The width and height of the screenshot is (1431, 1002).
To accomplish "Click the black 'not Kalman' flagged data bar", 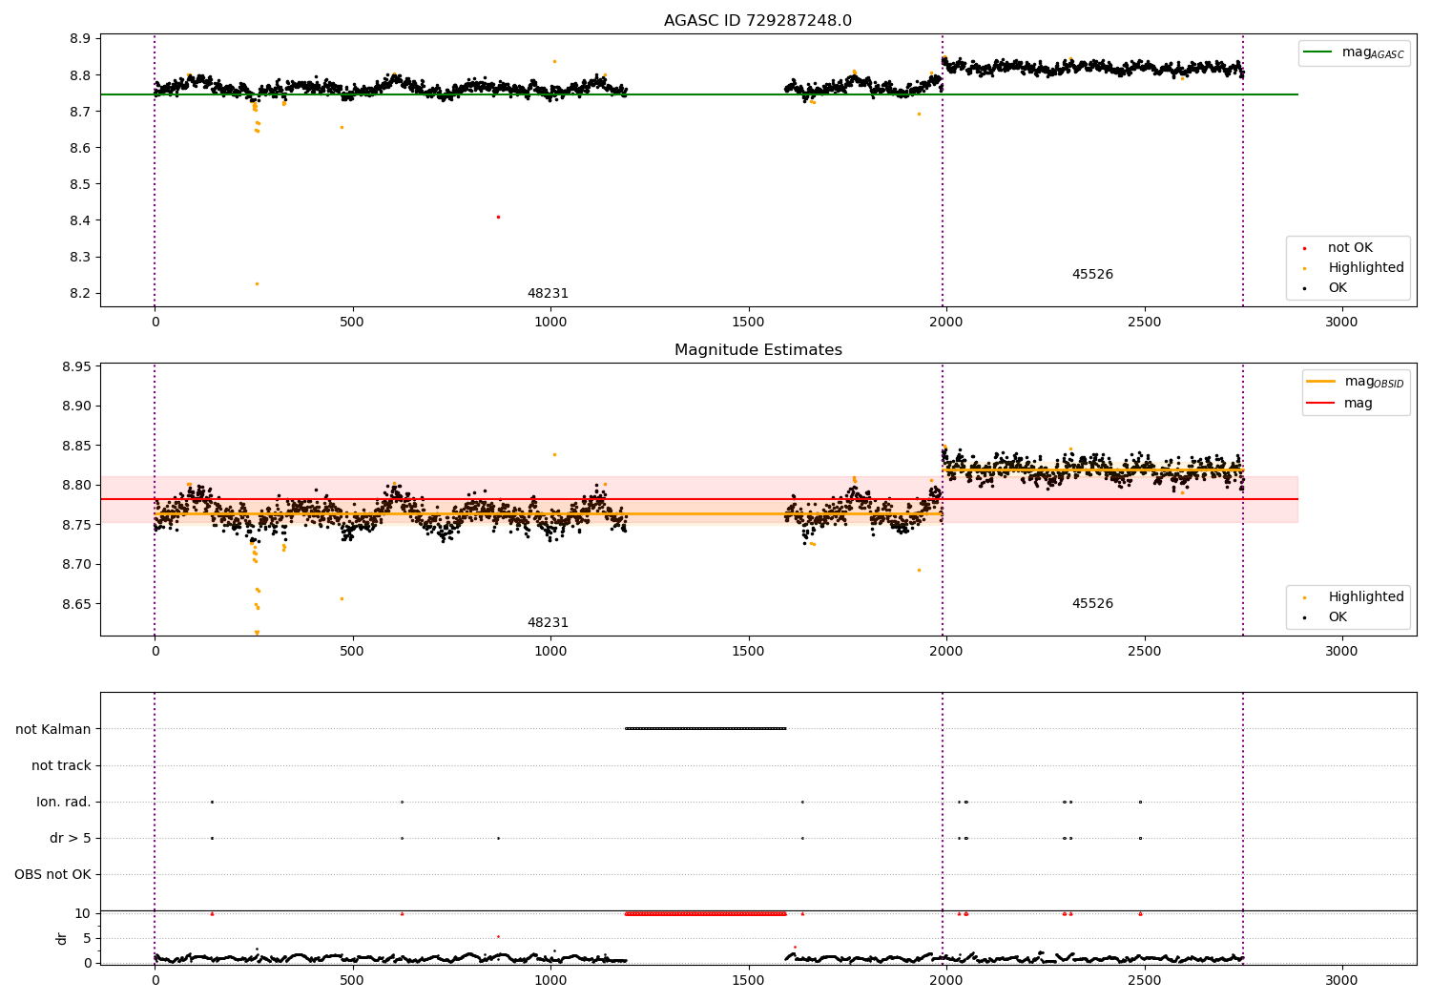I will [x=705, y=728].
